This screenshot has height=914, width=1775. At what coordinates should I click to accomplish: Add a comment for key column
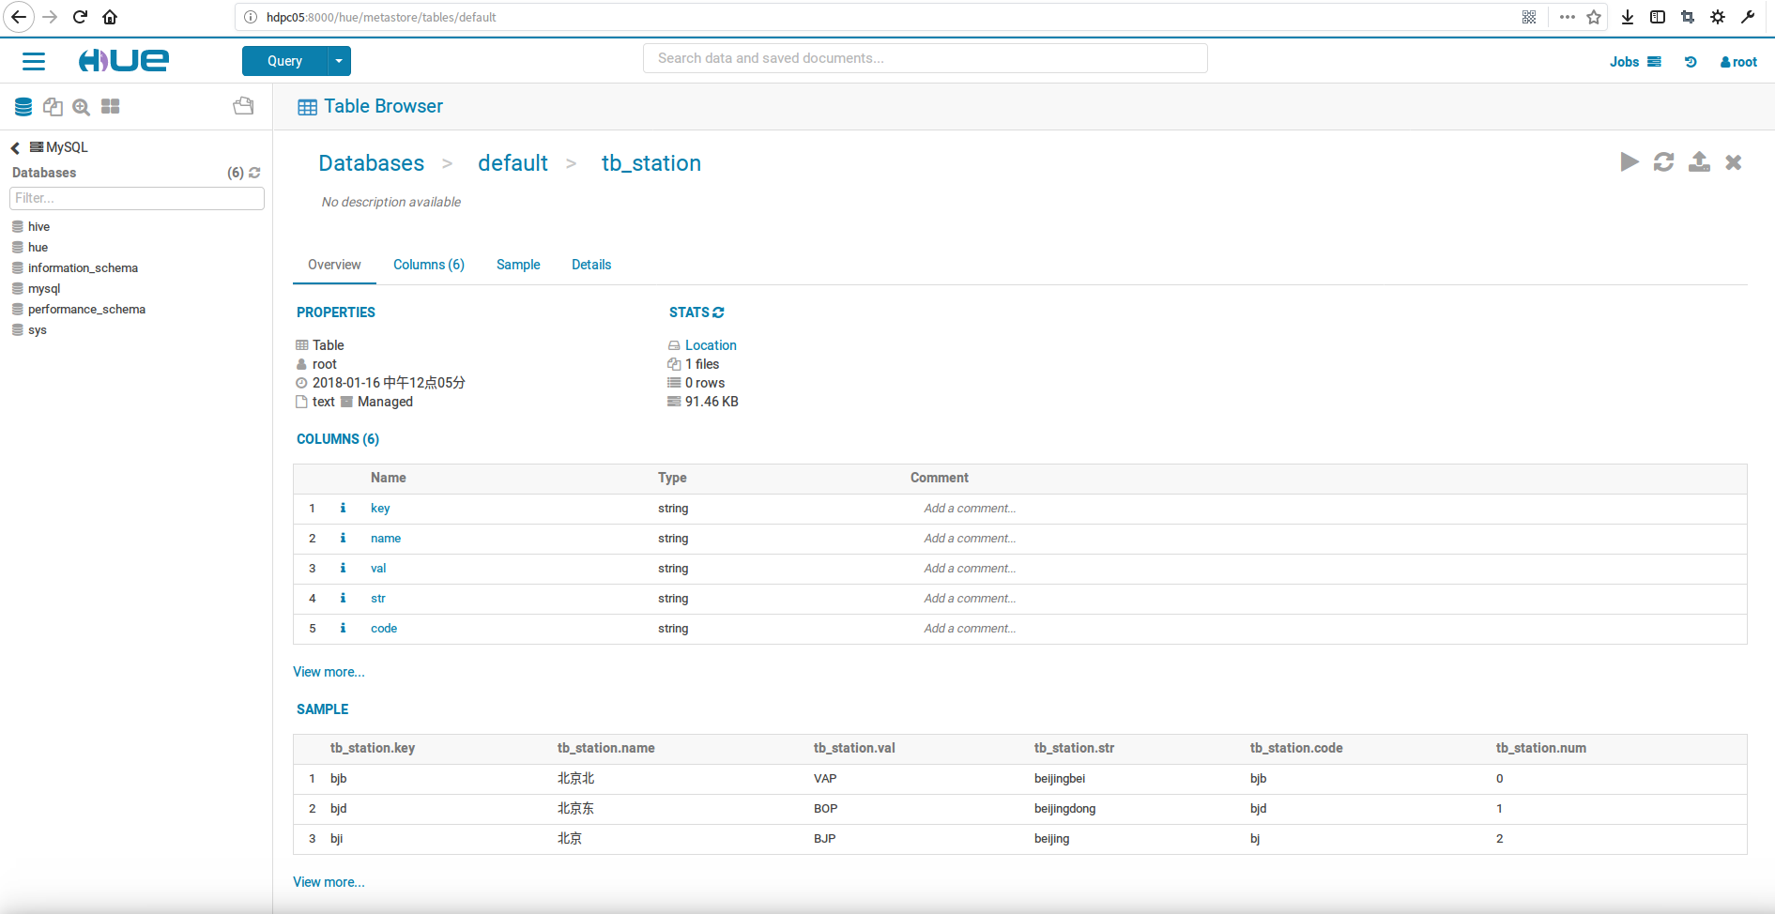tap(970, 508)
